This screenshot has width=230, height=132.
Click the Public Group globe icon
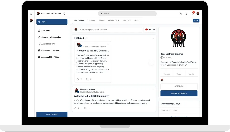[x=162, y=57]
